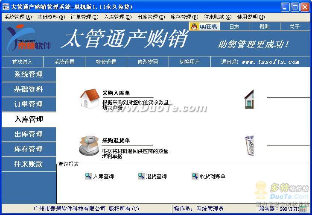
Task: Select 订单管理 in the left sidebar
Action: tap(29, 104)
